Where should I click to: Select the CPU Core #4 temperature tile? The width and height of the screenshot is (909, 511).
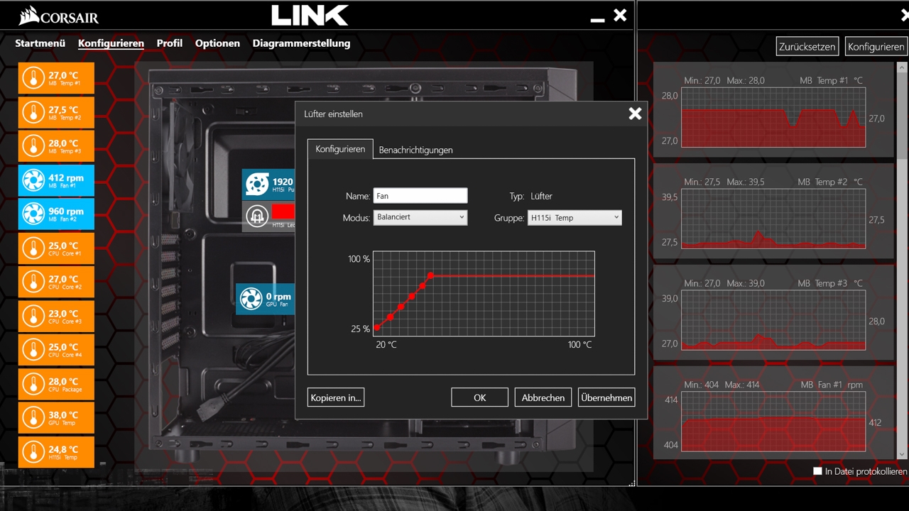(x=56, y=351)
